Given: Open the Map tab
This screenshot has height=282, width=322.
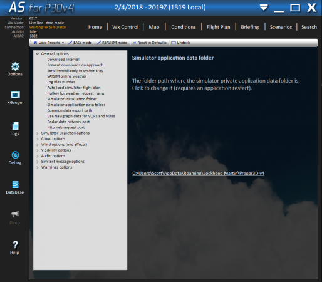Looking at the screenshot, I should 154,27.
